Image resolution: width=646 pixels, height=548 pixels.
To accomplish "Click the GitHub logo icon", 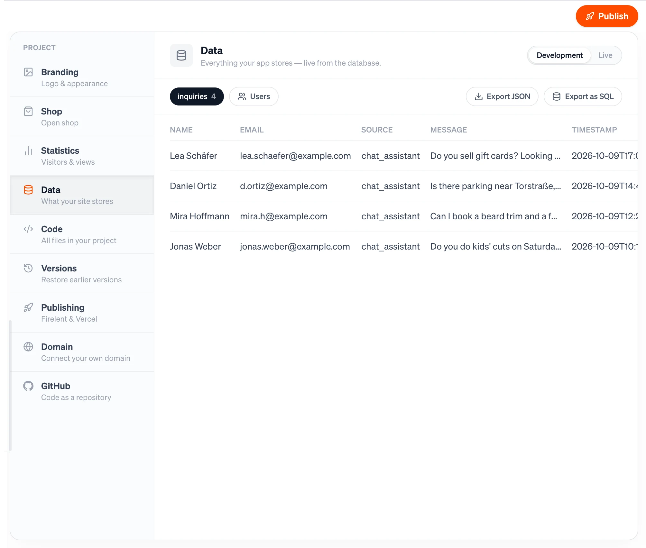I will pos(28,386).
